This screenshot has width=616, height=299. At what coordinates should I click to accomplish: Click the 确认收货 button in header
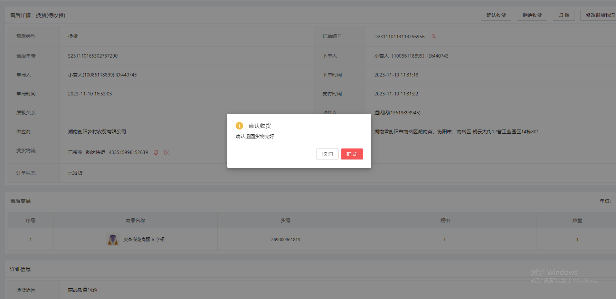click(496, 15)
